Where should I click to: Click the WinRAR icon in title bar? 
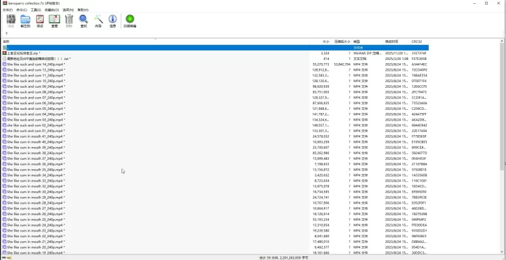click(5, 3)
